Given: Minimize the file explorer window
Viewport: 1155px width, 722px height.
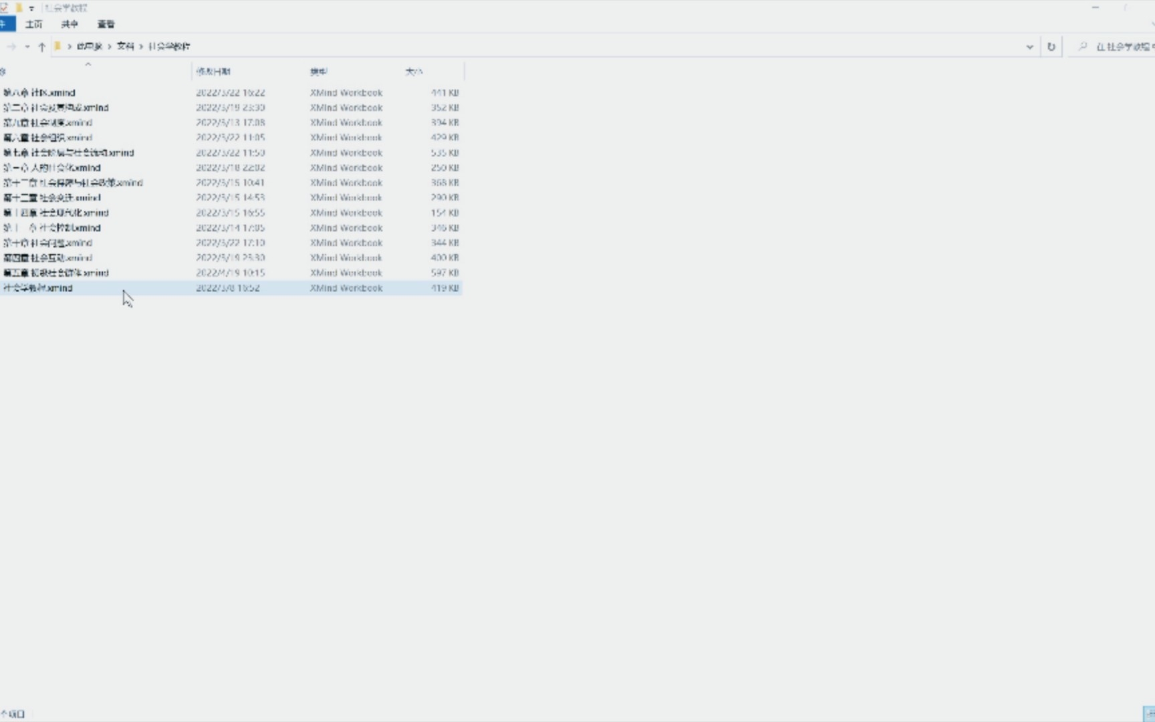Looking at the screenshot, I should coord(1095,7).
